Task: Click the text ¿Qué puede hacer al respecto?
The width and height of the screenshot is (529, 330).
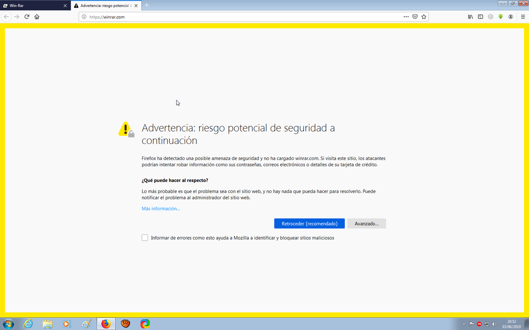Action: (175, 181)
